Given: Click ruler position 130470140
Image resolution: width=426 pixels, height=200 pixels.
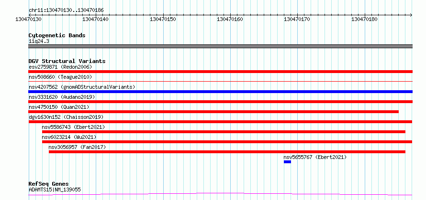Looking at the screenshot, I should pos(96,19).
